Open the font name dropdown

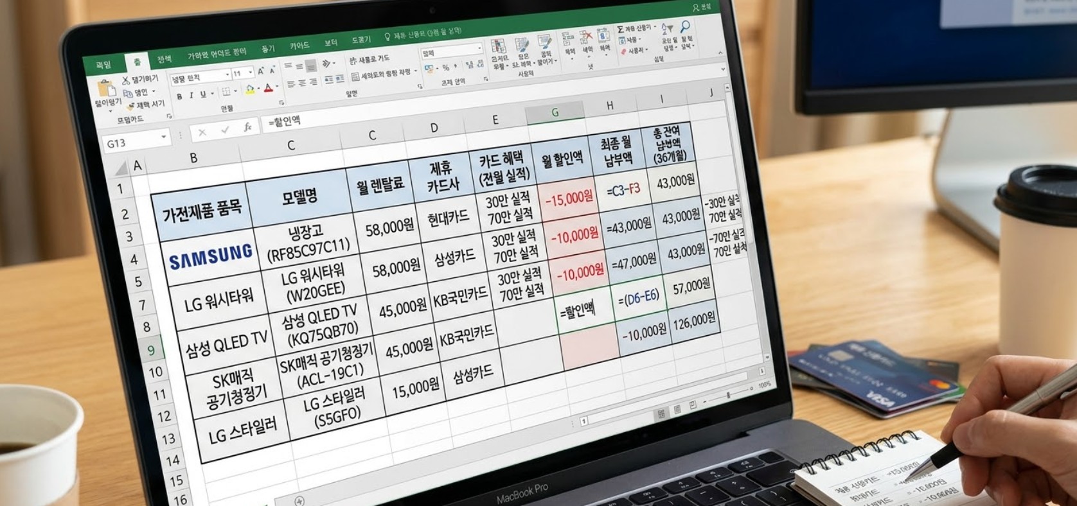coord(227,75)
